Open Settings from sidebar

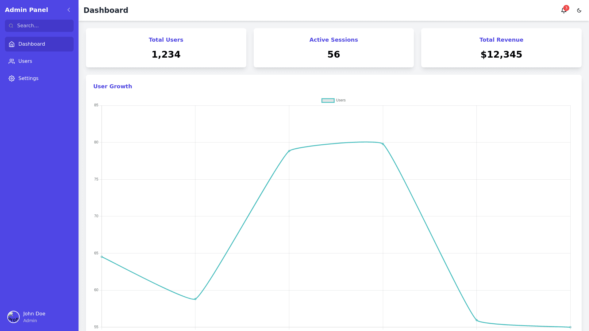[28, 78]
